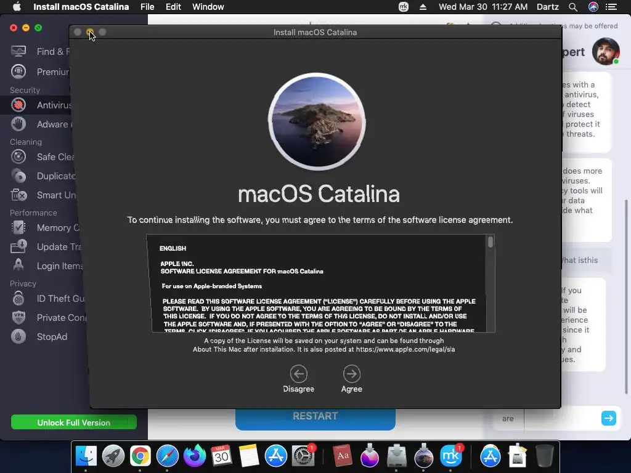This screenshot has height=473, width=631.
Task: Open Private Connect VPN icon
Action: tap(18, 317)
